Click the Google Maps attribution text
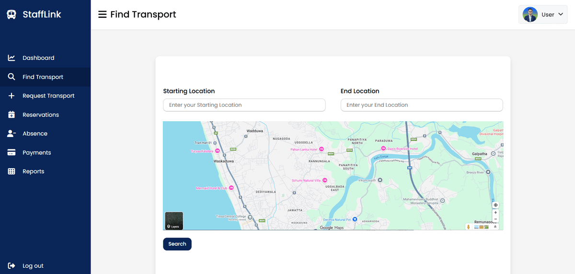Image resolution: width=575 pixels, height=274 pixels. pyautogui.click(x=332, y=228)
